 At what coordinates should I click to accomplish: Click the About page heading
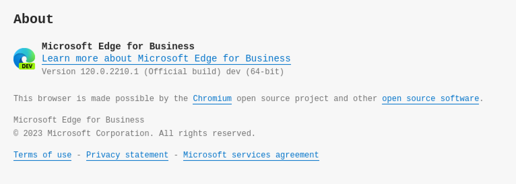33,19
